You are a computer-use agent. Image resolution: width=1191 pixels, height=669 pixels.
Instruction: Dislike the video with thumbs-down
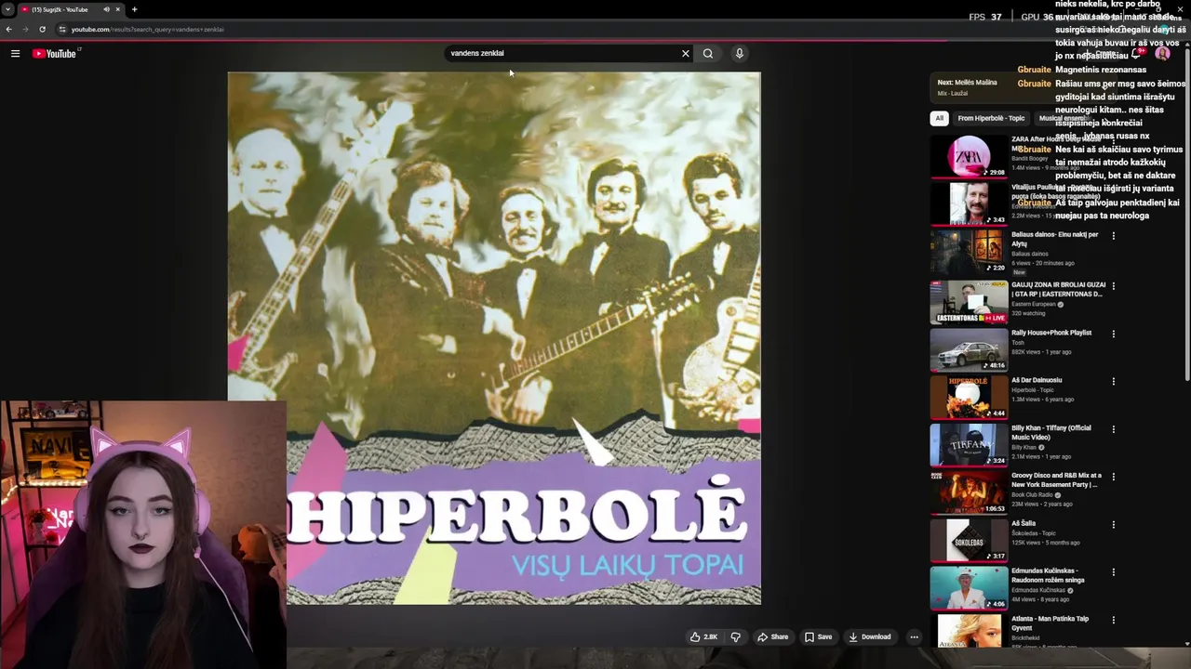point(735,637)
